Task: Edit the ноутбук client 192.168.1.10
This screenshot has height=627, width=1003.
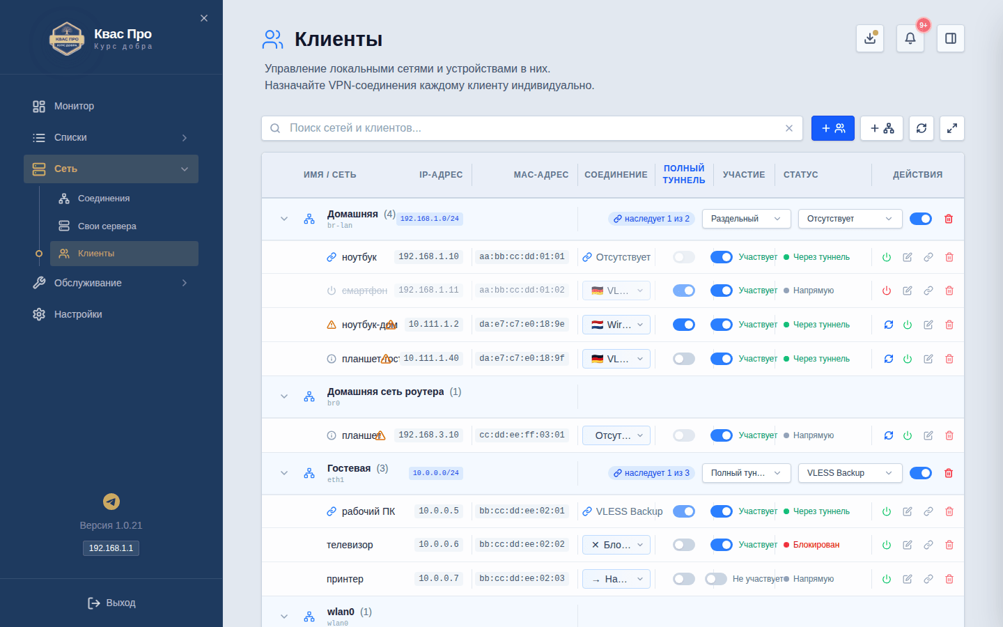Action: click(908, 257)
